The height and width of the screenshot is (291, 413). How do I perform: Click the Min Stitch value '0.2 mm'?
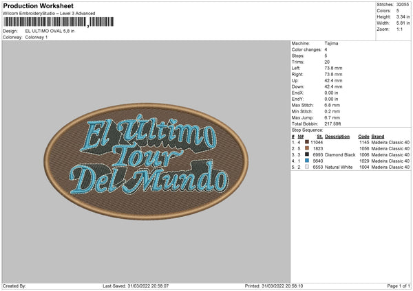(x=332, y=111)
